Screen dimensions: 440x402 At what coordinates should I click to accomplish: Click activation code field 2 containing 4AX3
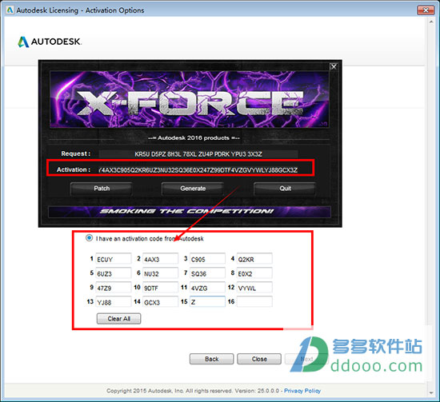coord(160,259)
